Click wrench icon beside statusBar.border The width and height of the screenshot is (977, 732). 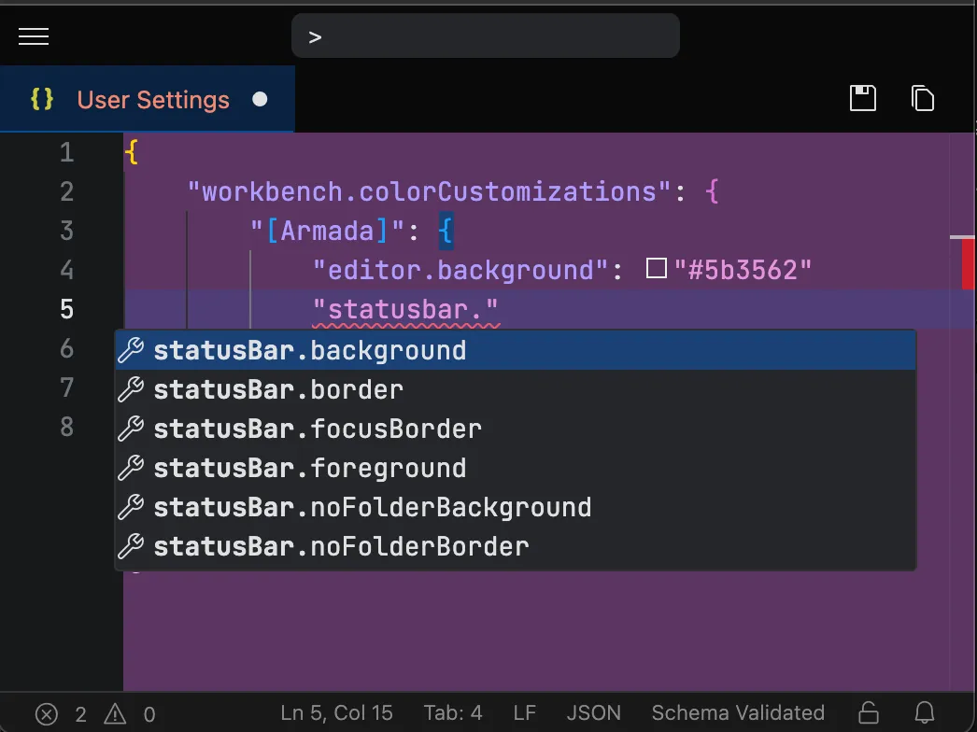pos(131,390)
